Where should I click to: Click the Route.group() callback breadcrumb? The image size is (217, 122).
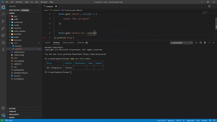[x=72, y=10]
